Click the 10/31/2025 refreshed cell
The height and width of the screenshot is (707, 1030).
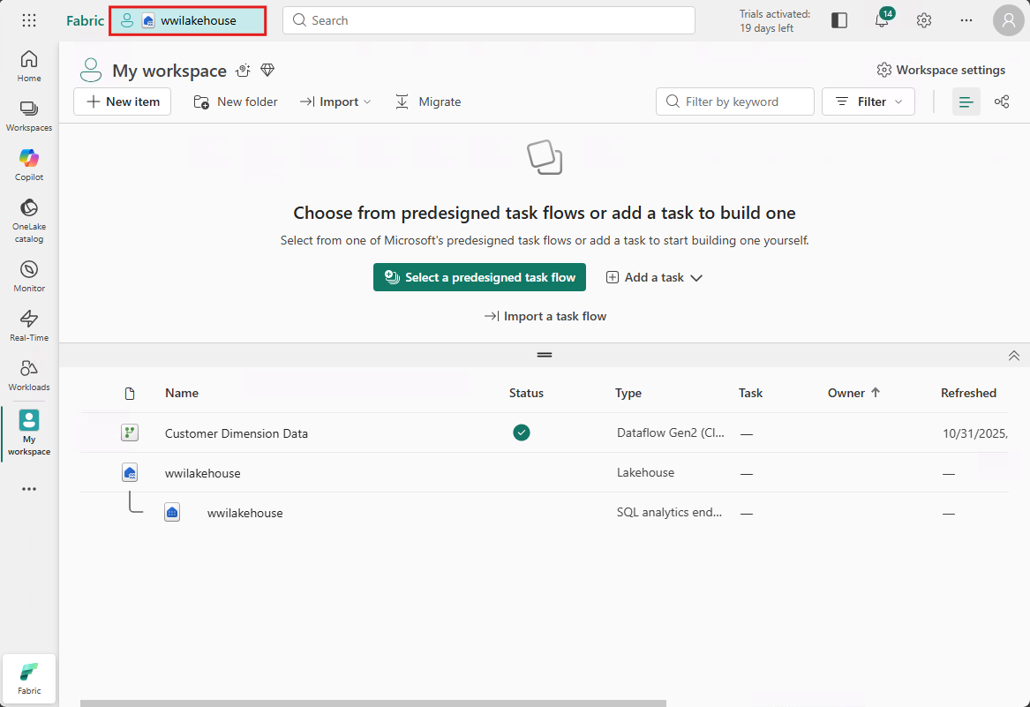tap(974, 433)
